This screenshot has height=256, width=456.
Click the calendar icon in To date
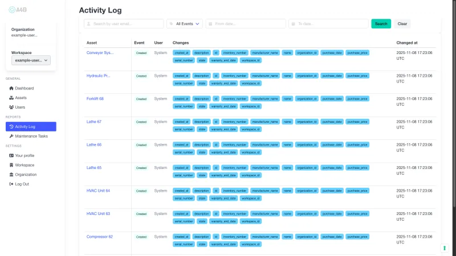pyautogui.click(x=293, y=24)
